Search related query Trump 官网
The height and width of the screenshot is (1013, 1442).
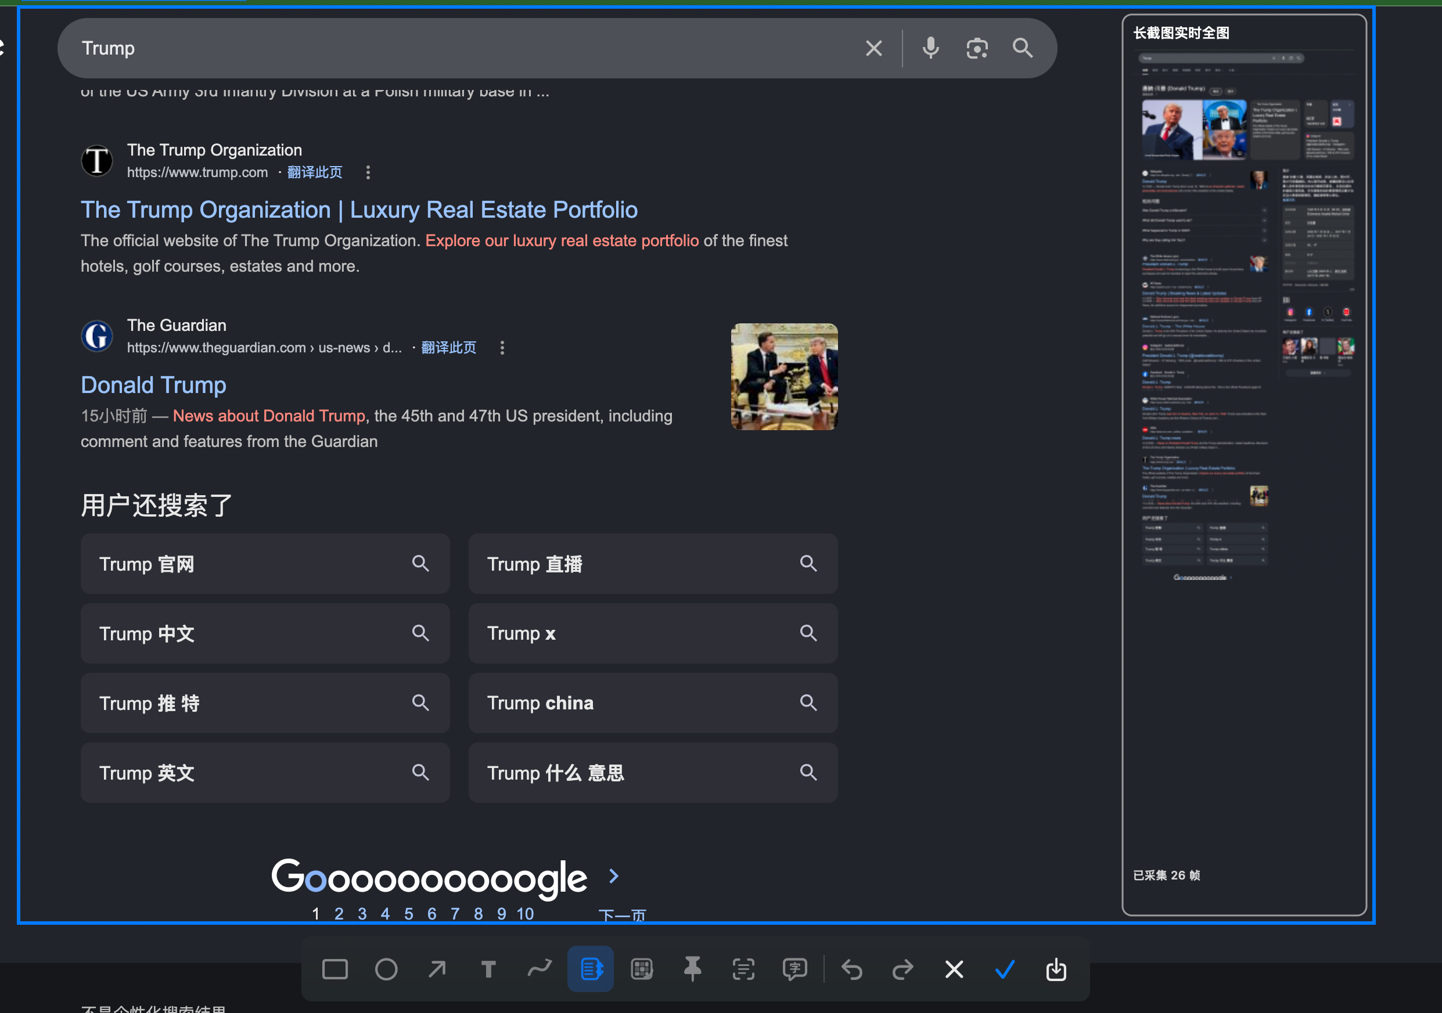click(x=265, y=564)
